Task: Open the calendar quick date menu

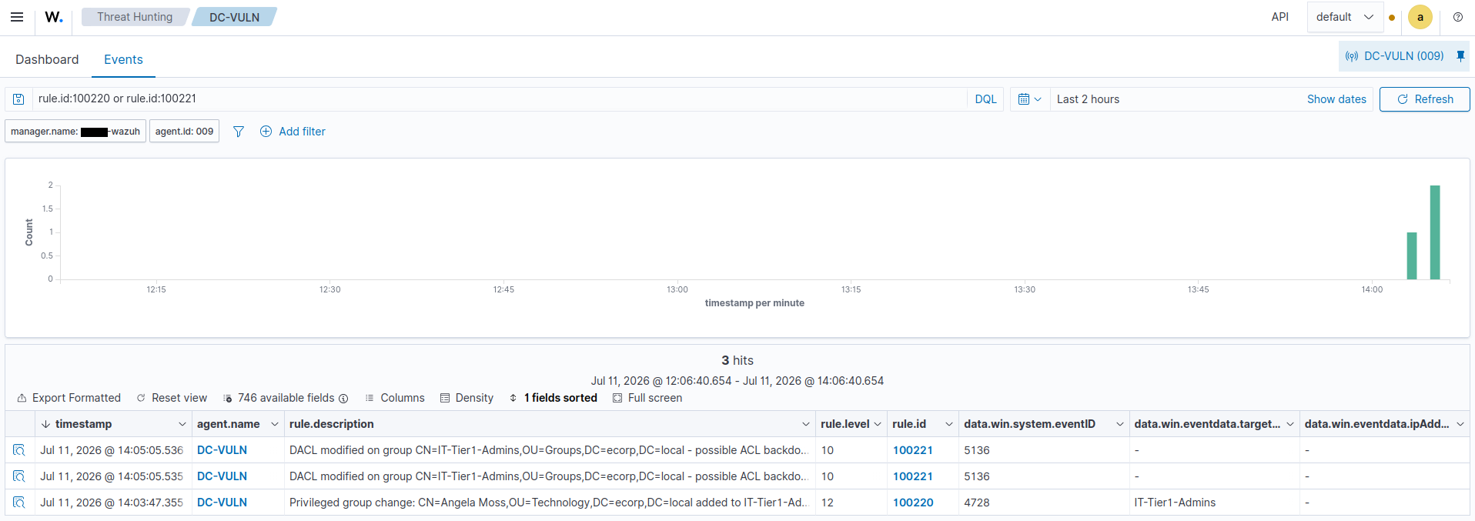Action: (x=1029, y=99)
